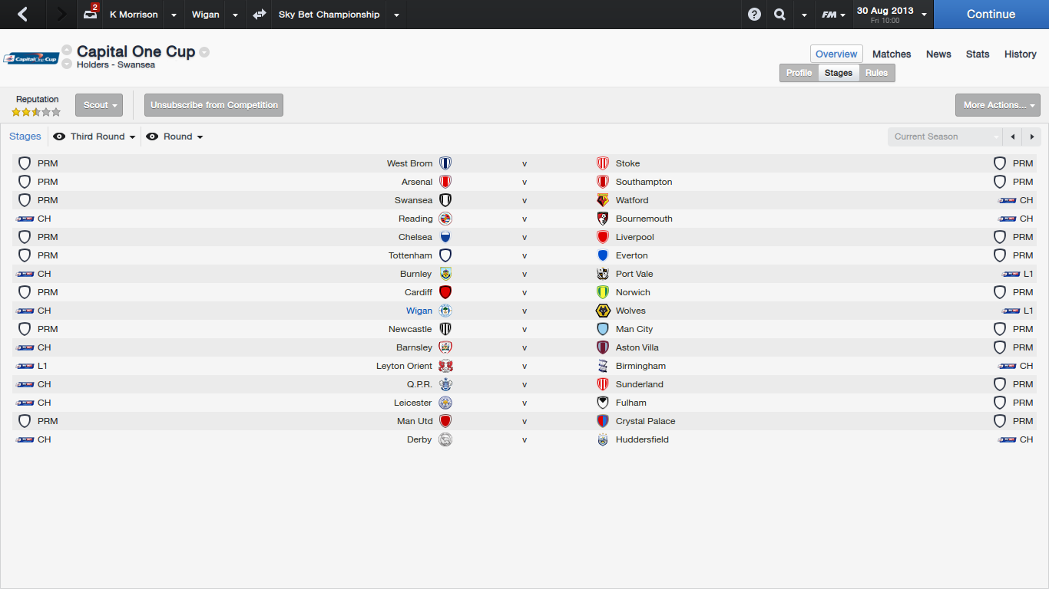The width and height of the screenshot is (1049, 589).
Task: Switch to the Matches tab
Action: point(892,54)
